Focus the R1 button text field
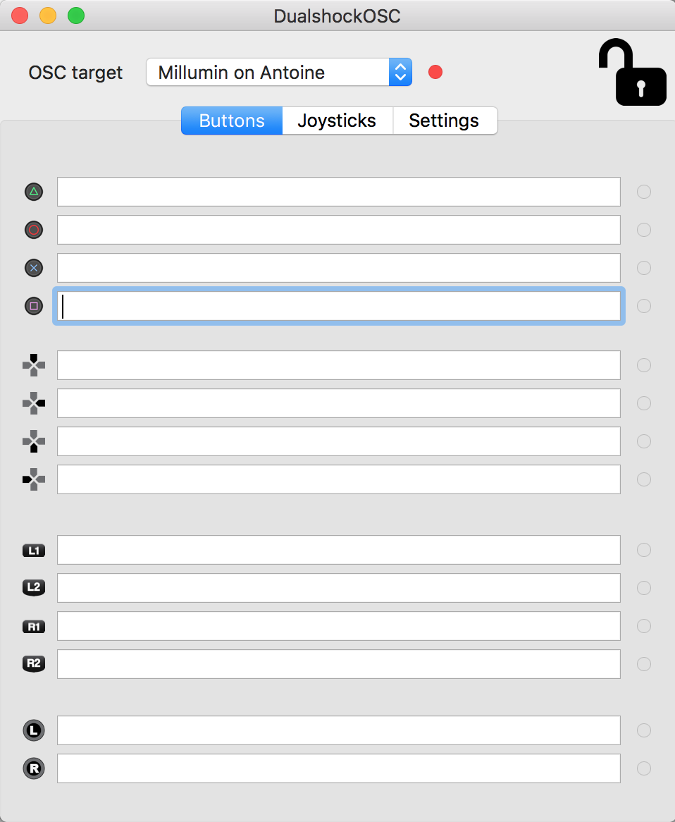Screen dimensions: 675x822 pyautogui.click(x=338, y=626)
